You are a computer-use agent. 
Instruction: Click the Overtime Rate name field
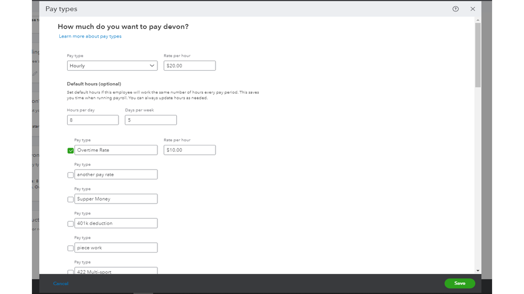point(116,150)
